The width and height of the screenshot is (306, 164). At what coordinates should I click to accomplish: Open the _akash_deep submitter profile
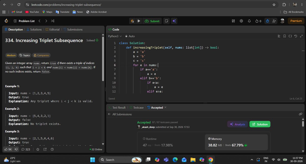(148, 127)
